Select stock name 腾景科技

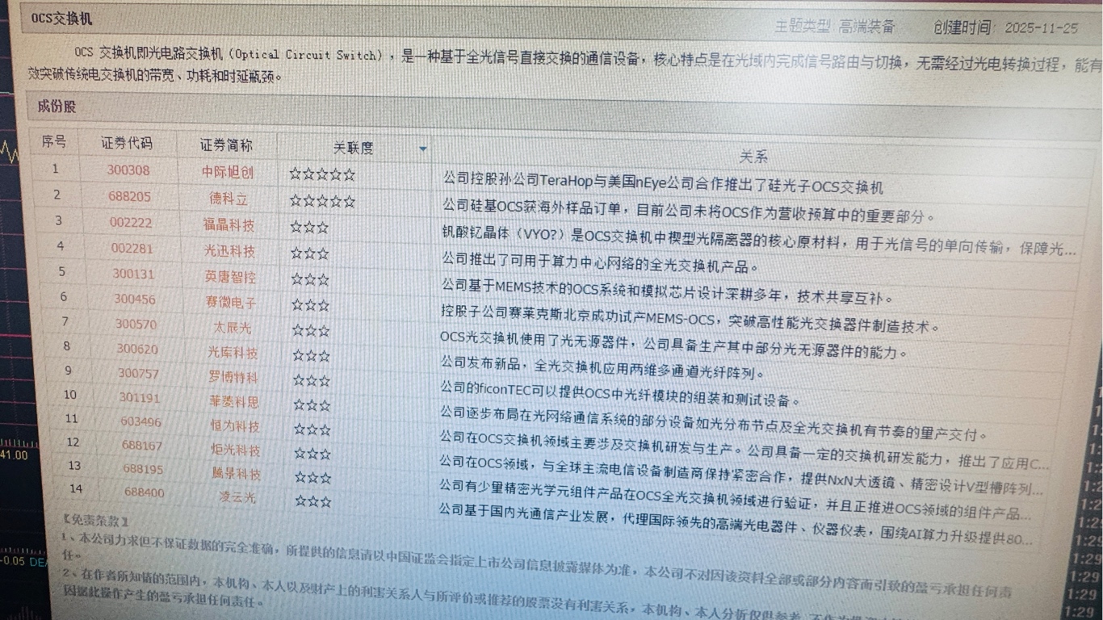[x=237, y=474]
